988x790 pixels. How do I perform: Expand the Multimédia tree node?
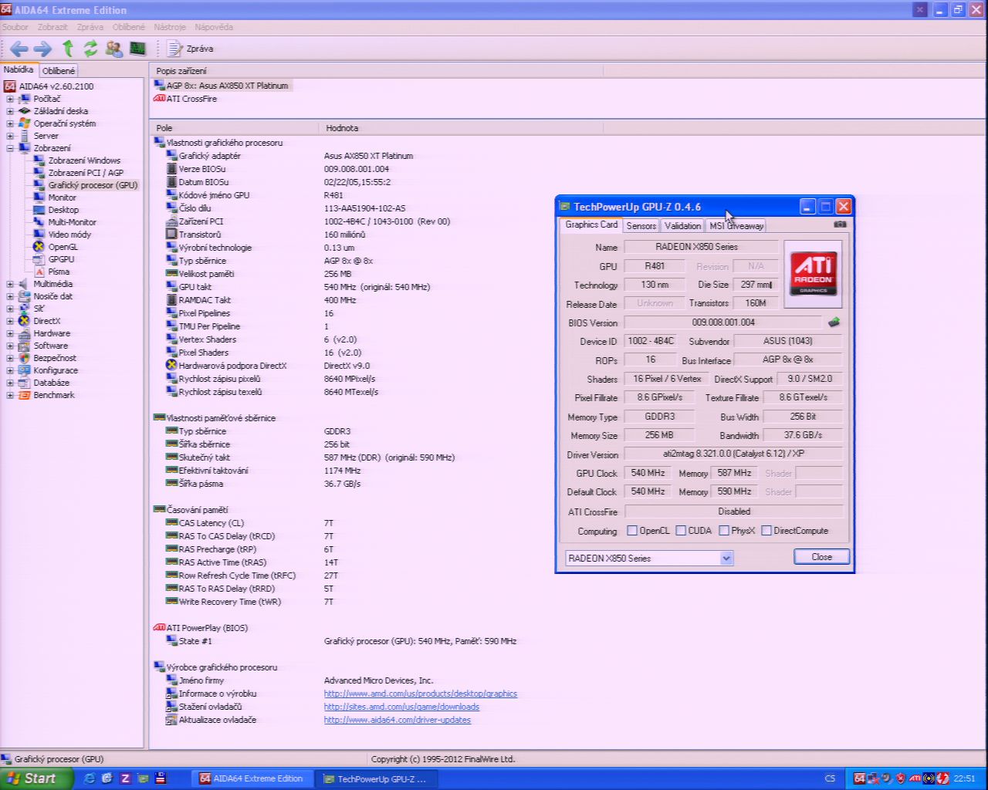click(x=10, y=284)
